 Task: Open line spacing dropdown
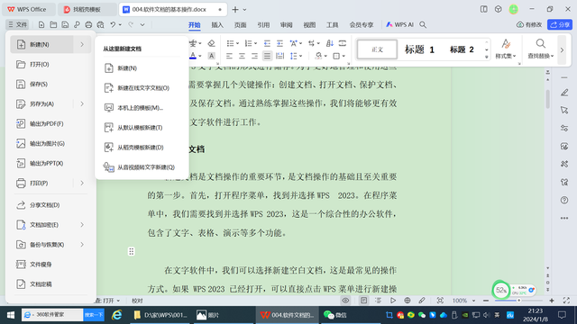tap(300, 56)
